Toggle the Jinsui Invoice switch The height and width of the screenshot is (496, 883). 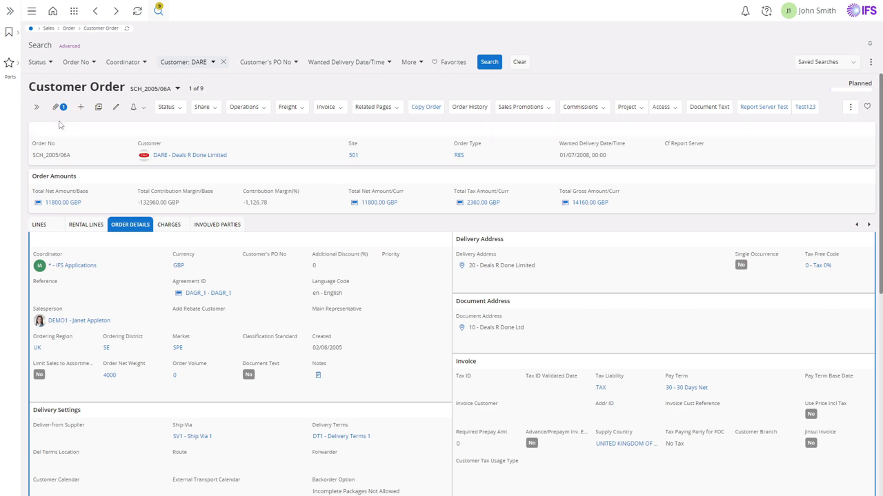811,442
